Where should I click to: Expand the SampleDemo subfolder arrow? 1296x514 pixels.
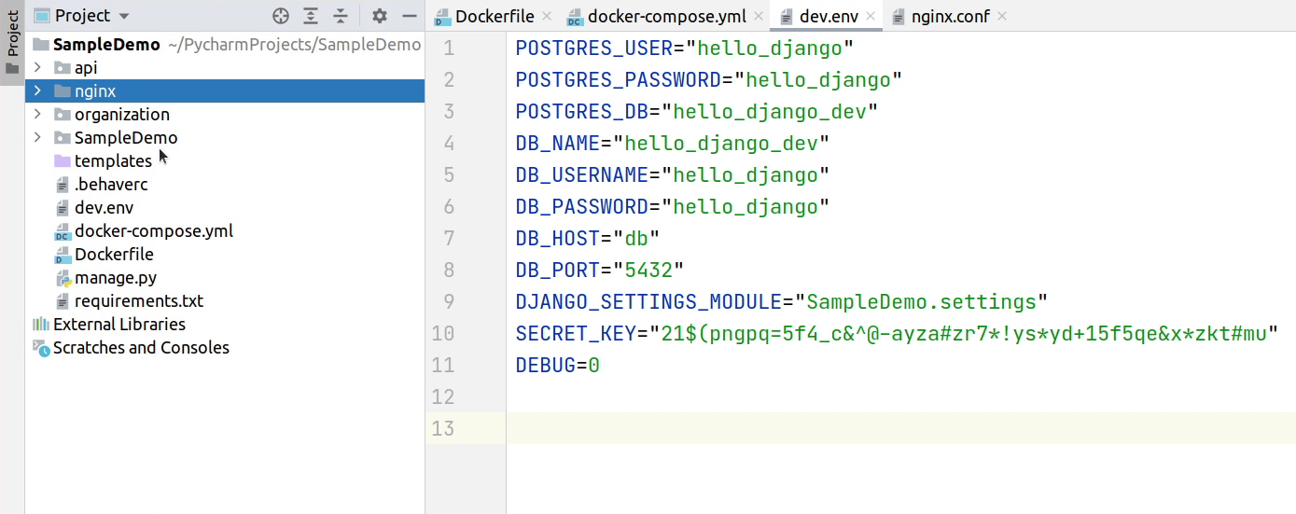click(36, 138)
